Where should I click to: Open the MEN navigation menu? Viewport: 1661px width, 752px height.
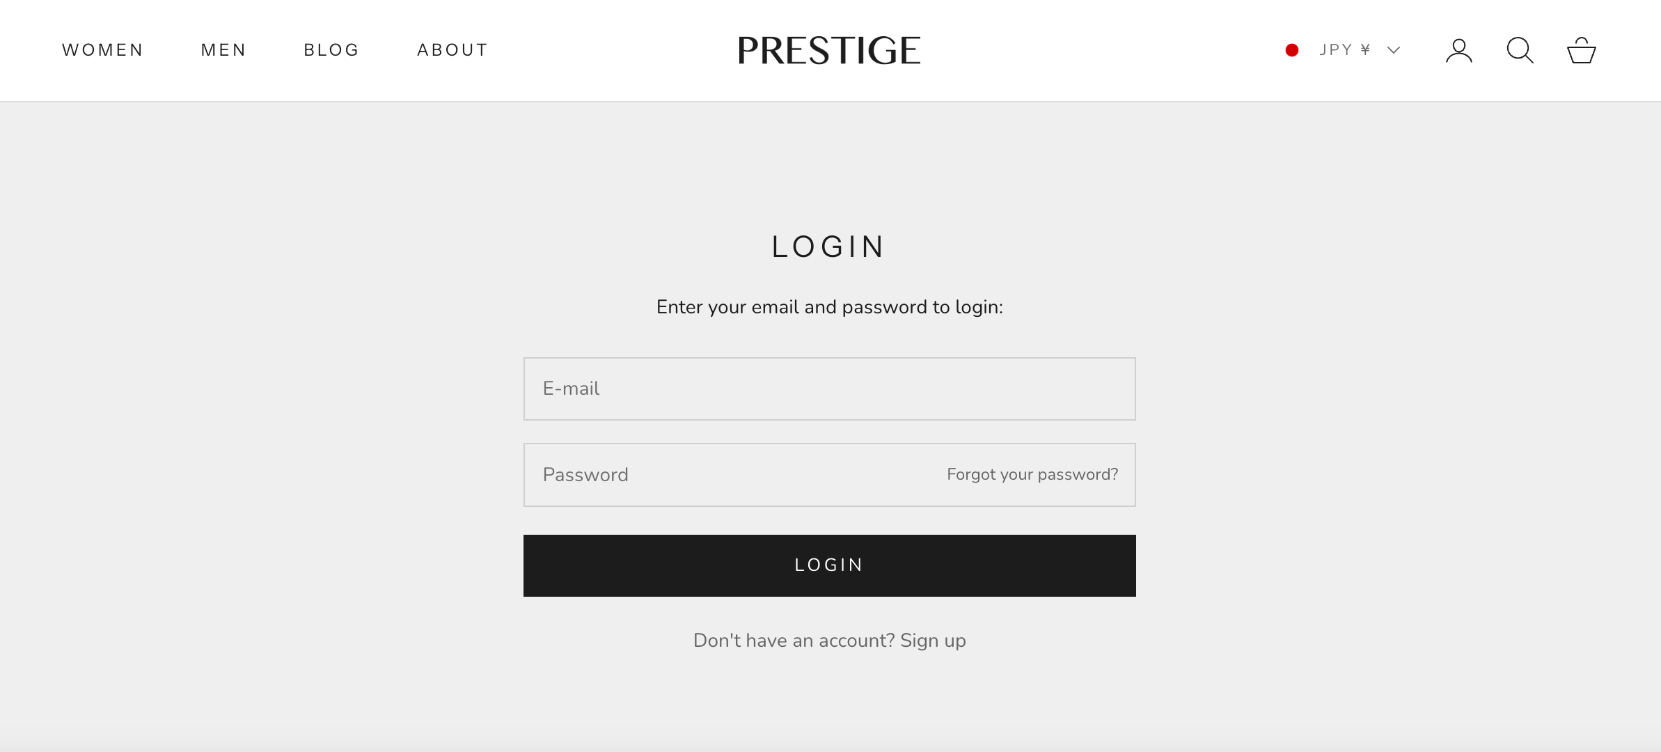pyautogui.click(x=223, y=50)
